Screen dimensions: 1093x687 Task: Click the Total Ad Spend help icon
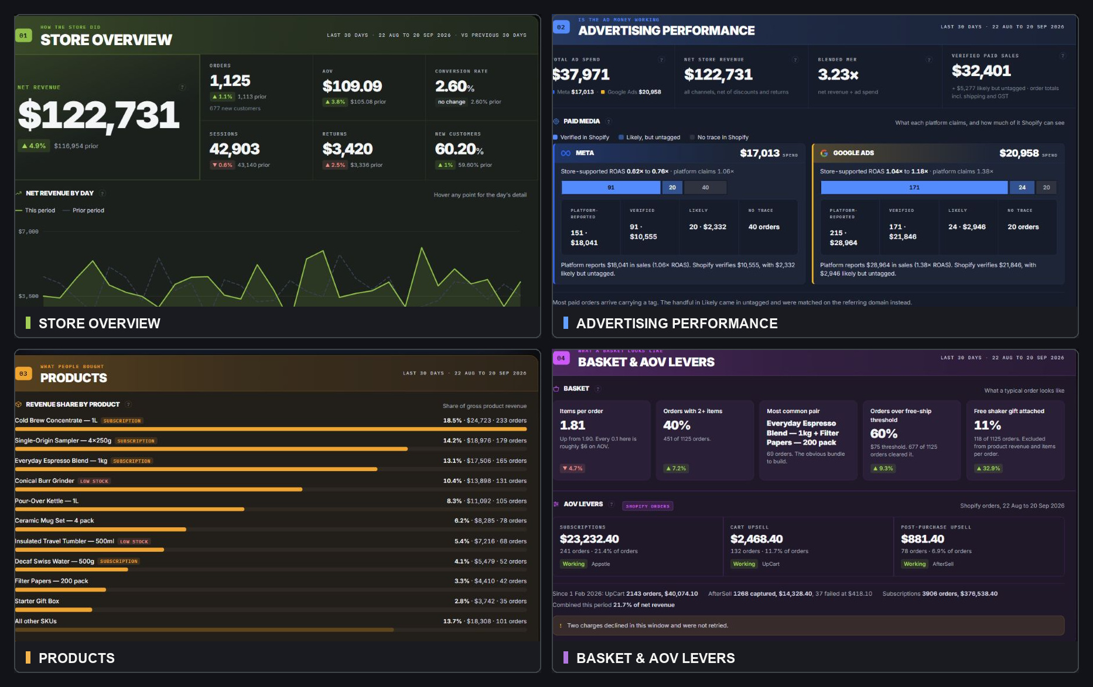[661, 60]
